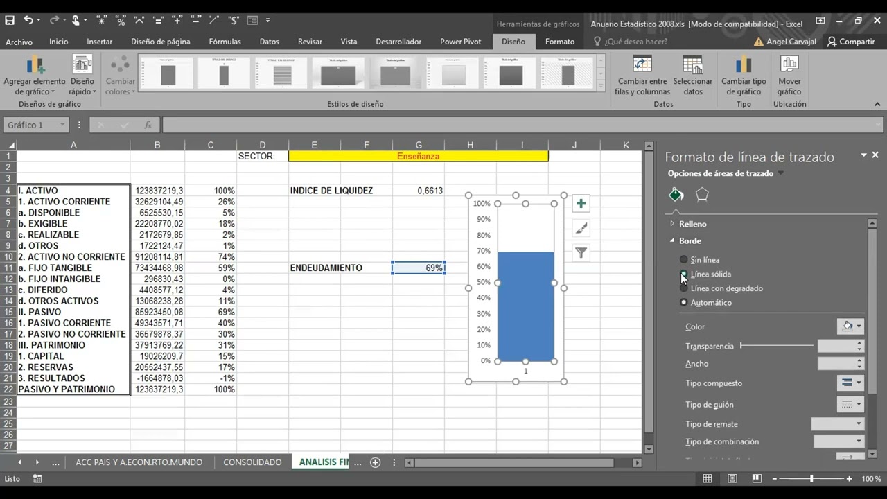Open Tipo compuesto dropdown
This screenshot has width=887, height=499.
click(850, 383)
